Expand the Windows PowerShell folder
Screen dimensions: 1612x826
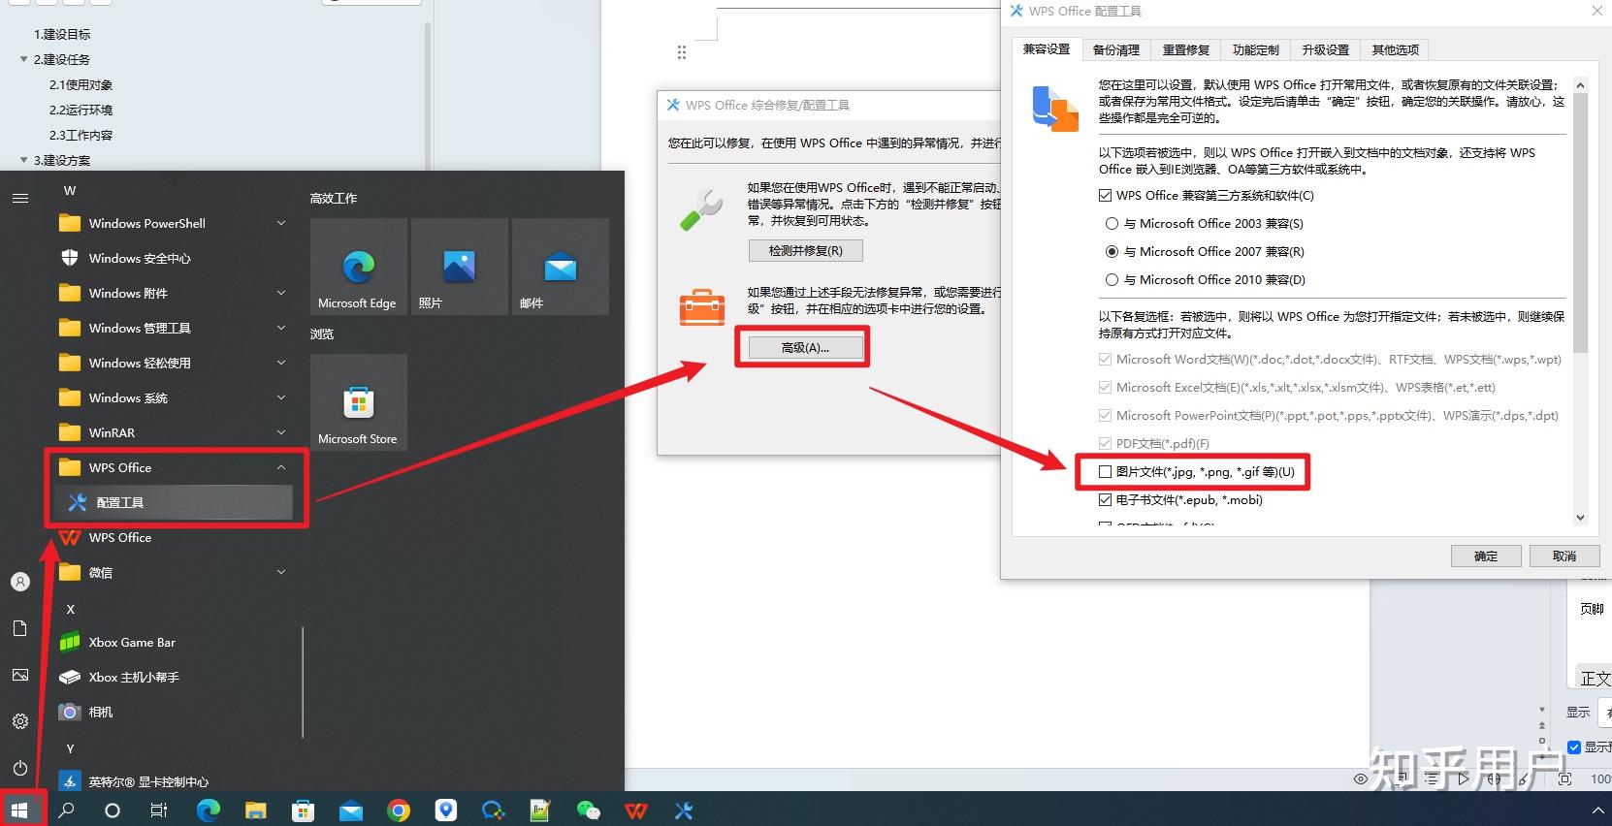[281, 223]
